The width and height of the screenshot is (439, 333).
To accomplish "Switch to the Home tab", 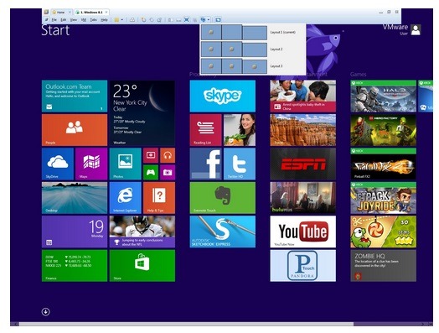I will [x=60, y=13].
